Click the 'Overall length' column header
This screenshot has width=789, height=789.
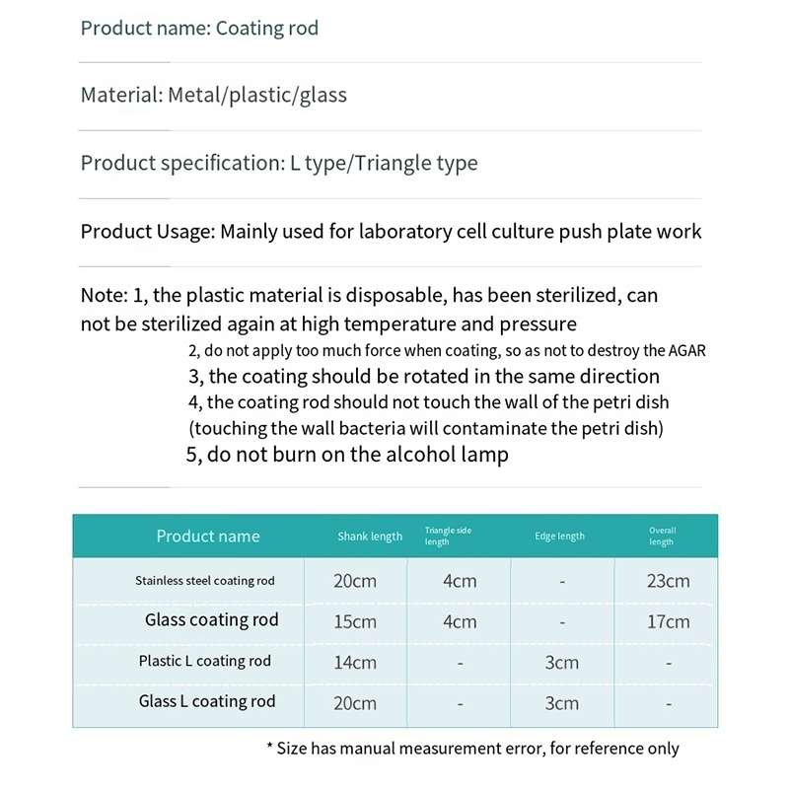[662, 536]
